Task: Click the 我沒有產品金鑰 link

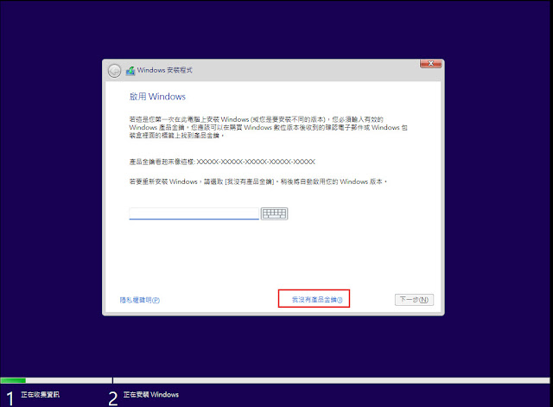Action: [317, 300]
